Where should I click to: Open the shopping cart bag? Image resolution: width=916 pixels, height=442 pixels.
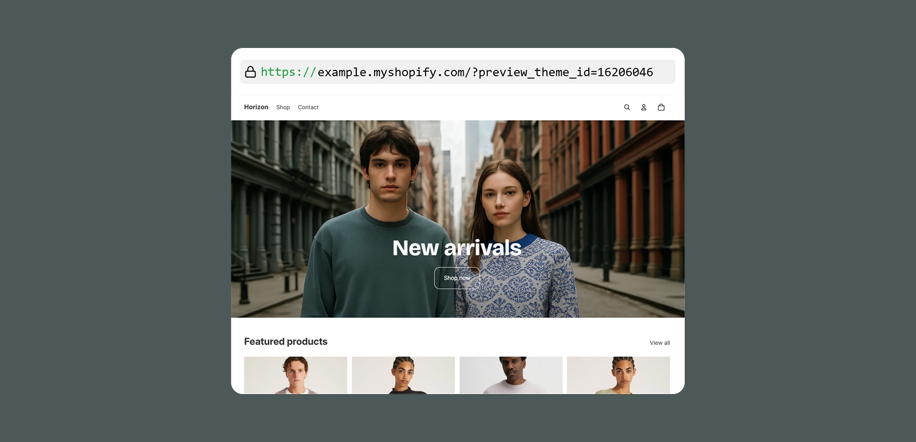click(661, 107)
